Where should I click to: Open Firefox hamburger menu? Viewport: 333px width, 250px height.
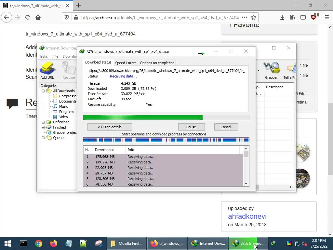pos(327,18)
